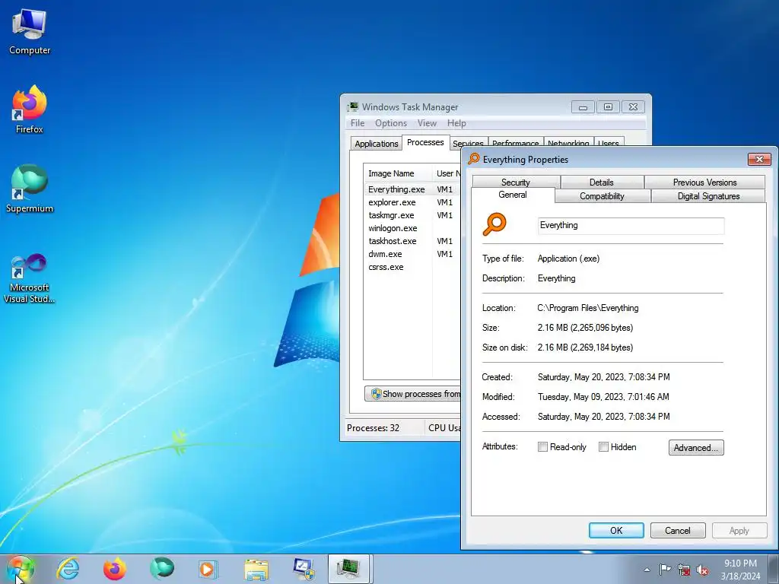This screenshot has width=779, height=584.
Task: Confirm with the OK button
Action: pyautogui.click(x=616, y=530)
